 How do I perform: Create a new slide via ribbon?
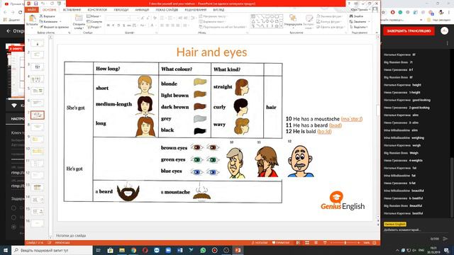tap(79, 21)
